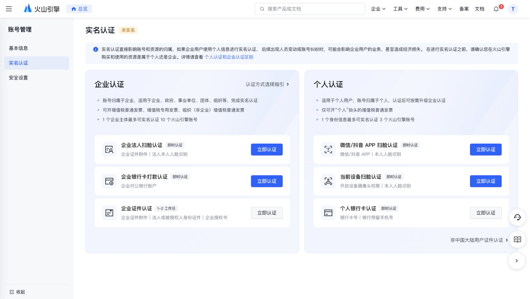Expand the 费用 dropdown menu
Image resolution: width=530 pixels, height=299 pixels.
[423, 9]
